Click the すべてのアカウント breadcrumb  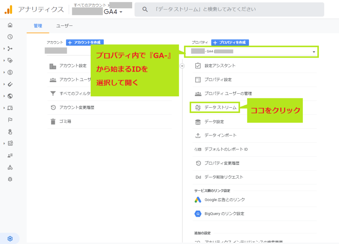[x=90, y=5]
